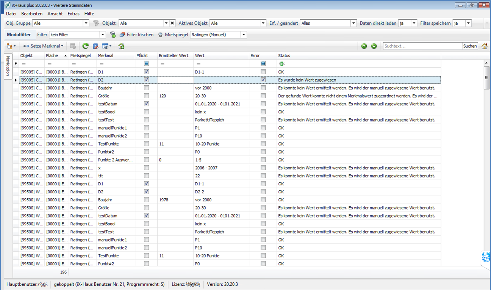This screenshot has height=290, width=491.
Task: Open the Mietspiegel Ratingen (Manuell) dropdown
Action: [244, 35]
